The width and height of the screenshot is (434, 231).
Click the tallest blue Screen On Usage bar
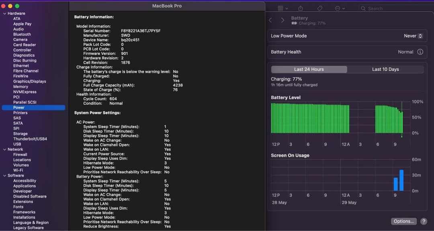(401, 180)
